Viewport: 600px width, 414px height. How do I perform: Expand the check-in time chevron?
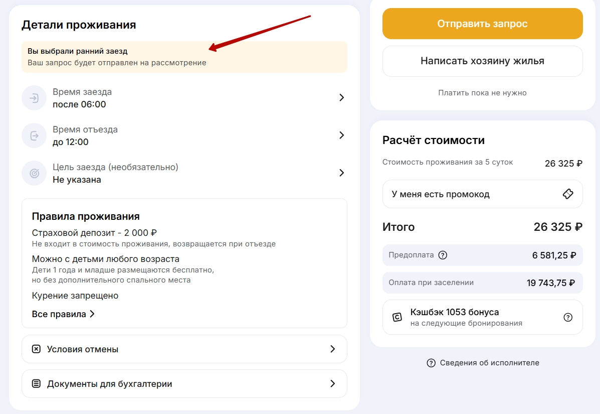342,98
